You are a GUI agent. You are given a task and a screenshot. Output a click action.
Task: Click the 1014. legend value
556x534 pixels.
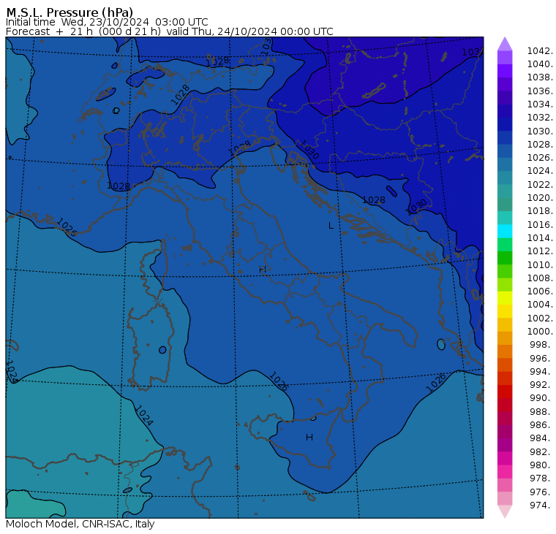(x=540, y=237)
